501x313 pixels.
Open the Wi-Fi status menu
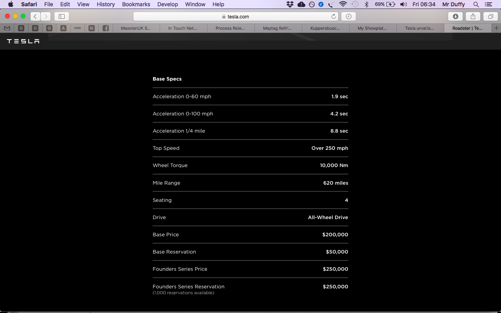[x=343, y=4]
